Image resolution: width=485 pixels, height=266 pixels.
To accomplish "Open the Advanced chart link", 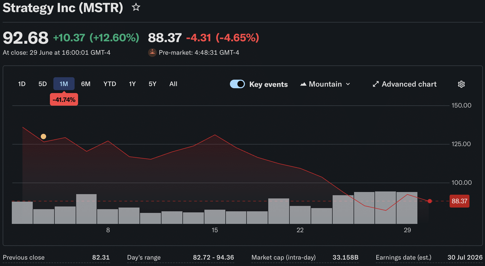I will 405,84.
